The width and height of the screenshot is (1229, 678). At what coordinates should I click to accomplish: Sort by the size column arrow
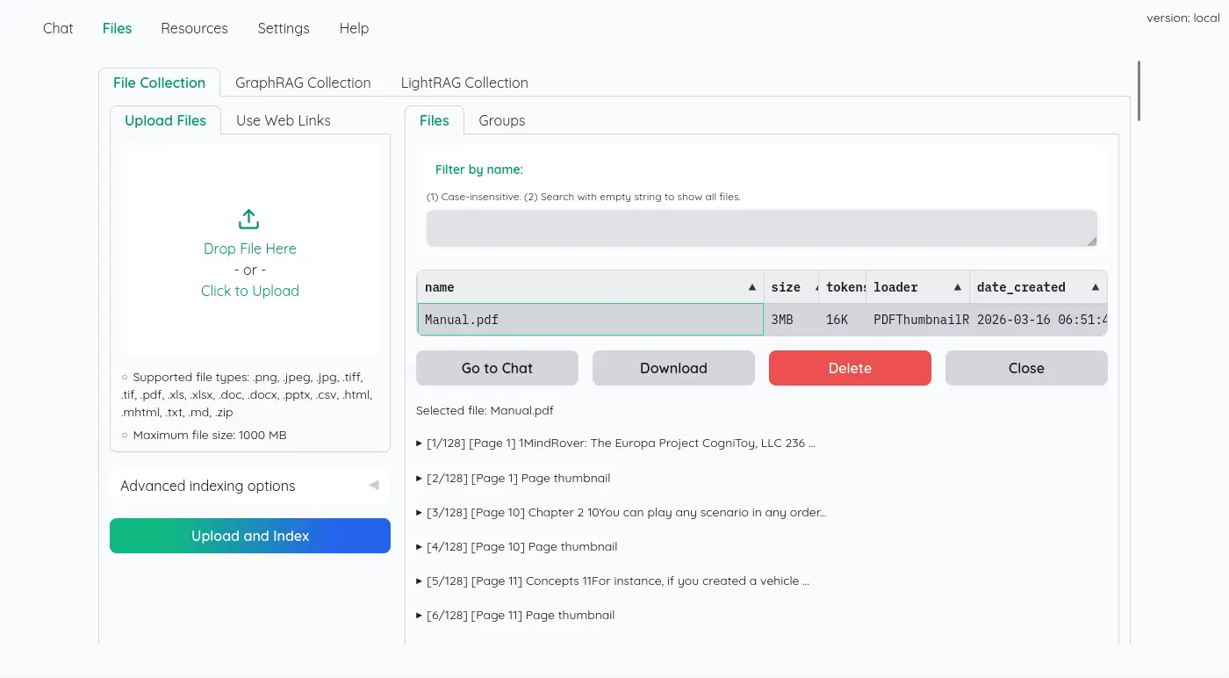coord(816,288)
